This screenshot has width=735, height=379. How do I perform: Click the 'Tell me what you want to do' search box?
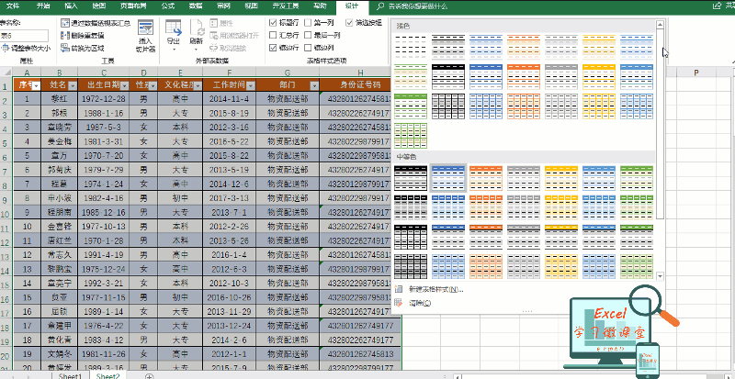[418, 6]
